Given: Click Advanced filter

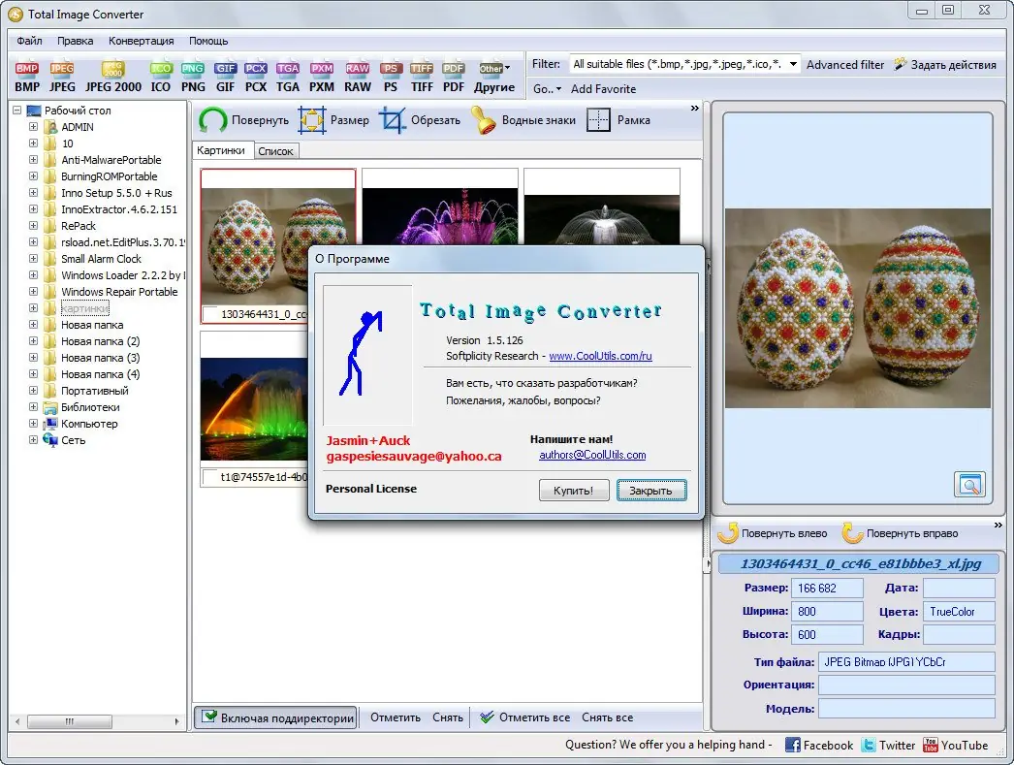Looking at the screenshot, I should (x=845, y=65).
